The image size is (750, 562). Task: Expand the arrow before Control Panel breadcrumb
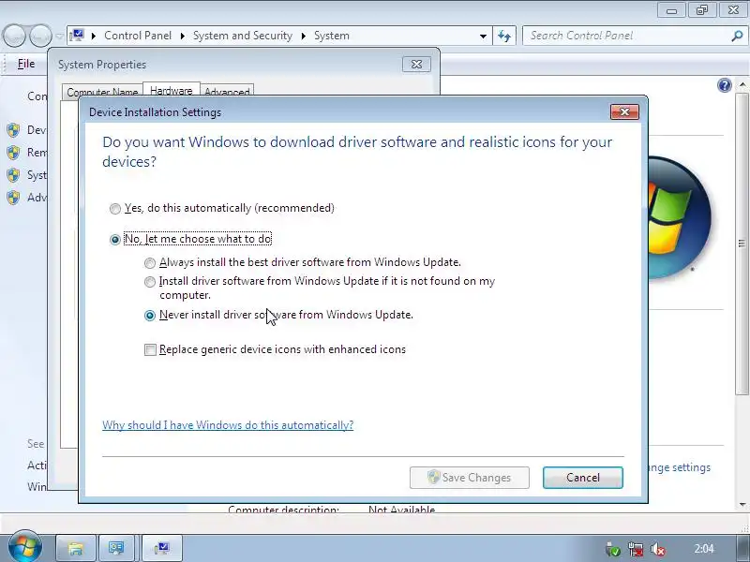[94, 36]
